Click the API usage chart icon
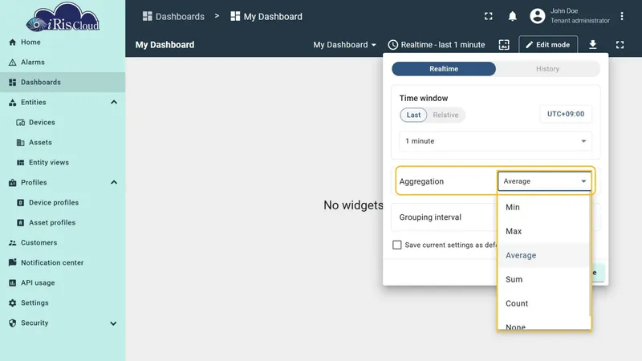This screenshot has height=361, width=642. (x=12, y=283)
